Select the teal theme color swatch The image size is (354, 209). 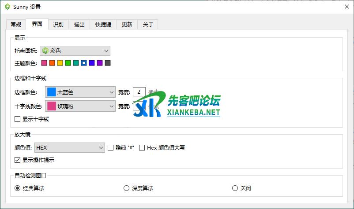76,63
